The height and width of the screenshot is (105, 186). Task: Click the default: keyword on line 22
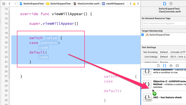point(38,52)
